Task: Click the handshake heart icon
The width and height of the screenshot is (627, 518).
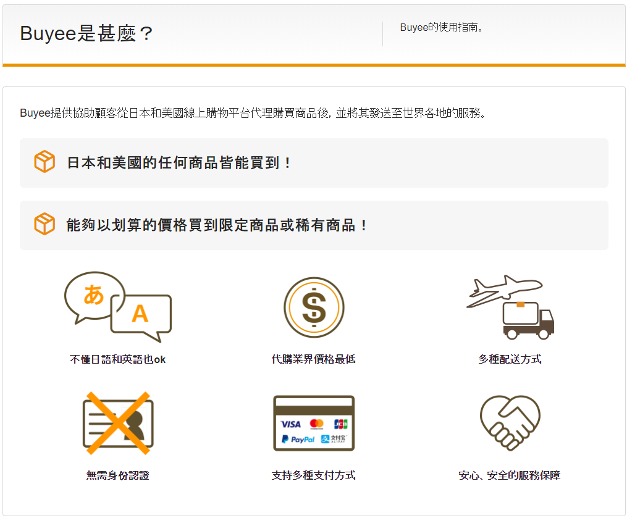Action: point(510,423)
